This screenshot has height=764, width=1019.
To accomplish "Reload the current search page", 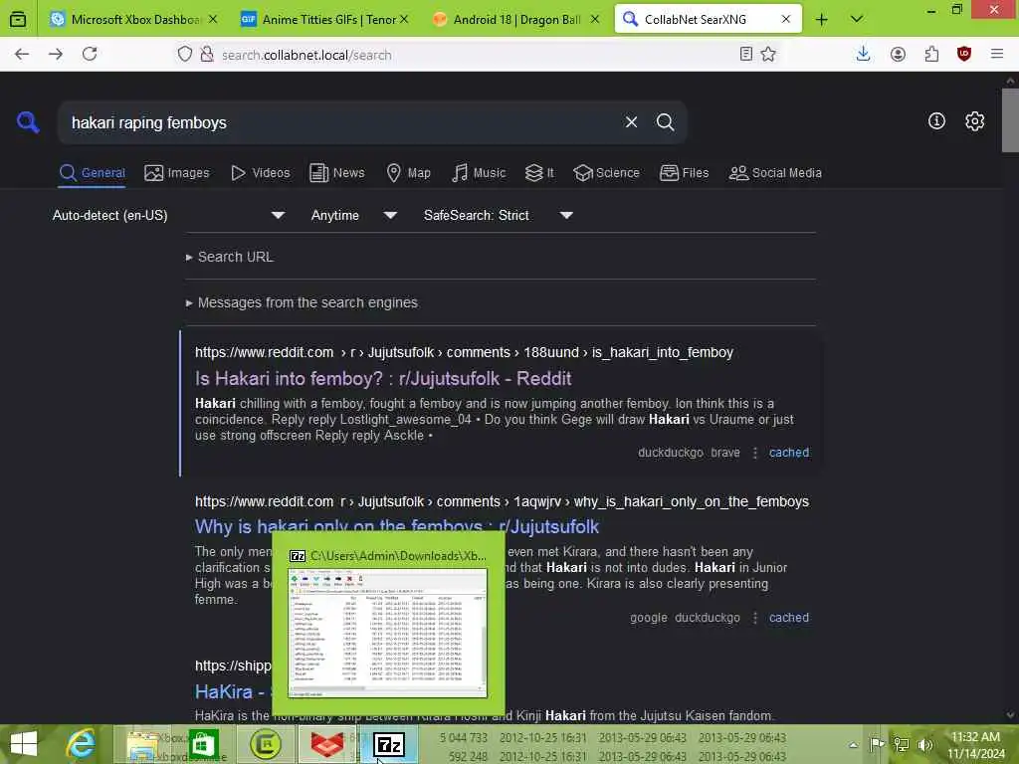I will [x=90, y=54].
